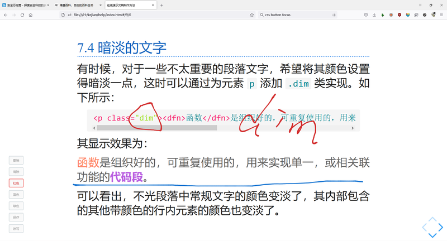Reload the page with the refresh icon
Image resolution: width=447 pixels, height=241 pixels.
[22, 15]
